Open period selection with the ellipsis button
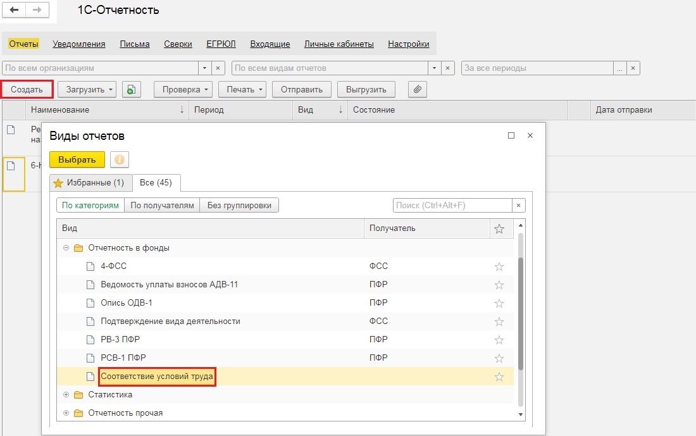 [620, 68]
